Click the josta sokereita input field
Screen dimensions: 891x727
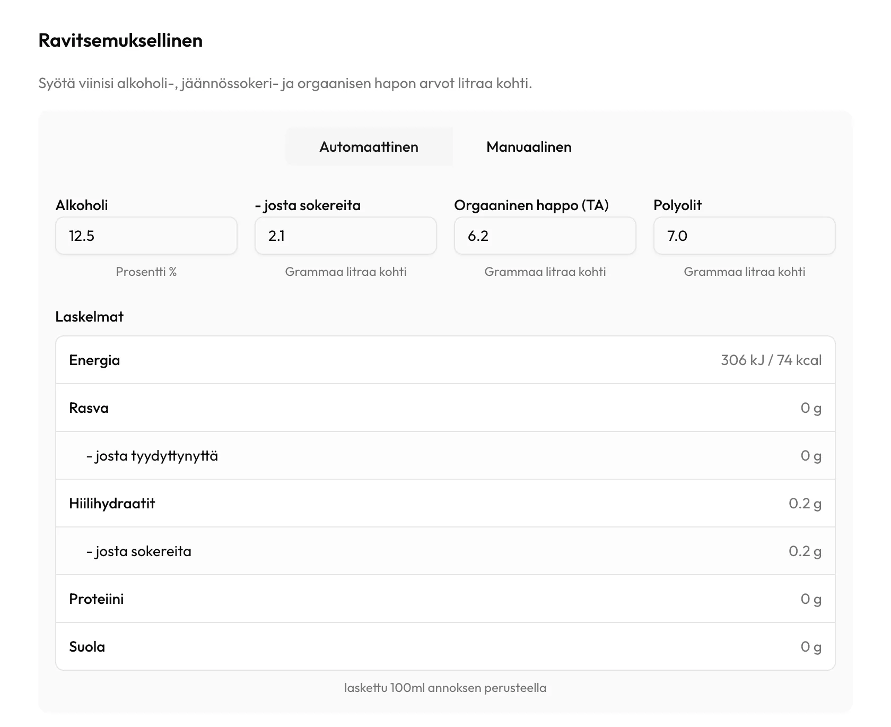346,236
